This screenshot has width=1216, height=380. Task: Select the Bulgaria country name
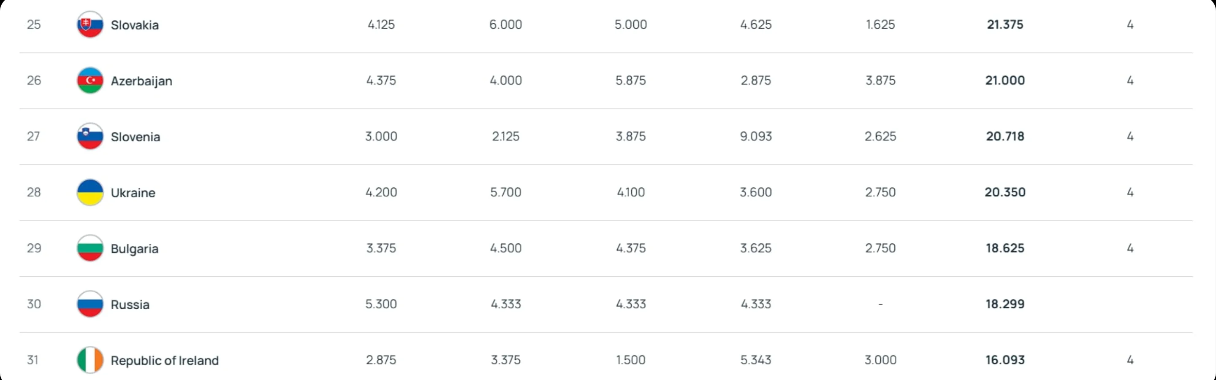pyautogui.click(x=135, y=249)
